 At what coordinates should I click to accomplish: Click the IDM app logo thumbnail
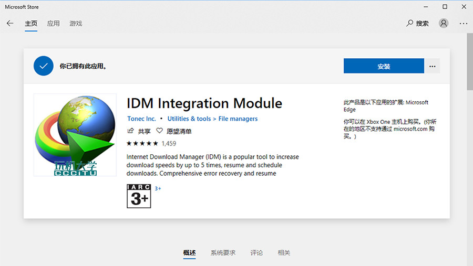[75, 135]
